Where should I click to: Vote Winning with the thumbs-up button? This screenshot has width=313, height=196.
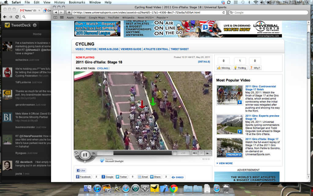pyautogui.click(x=223, y=68)
